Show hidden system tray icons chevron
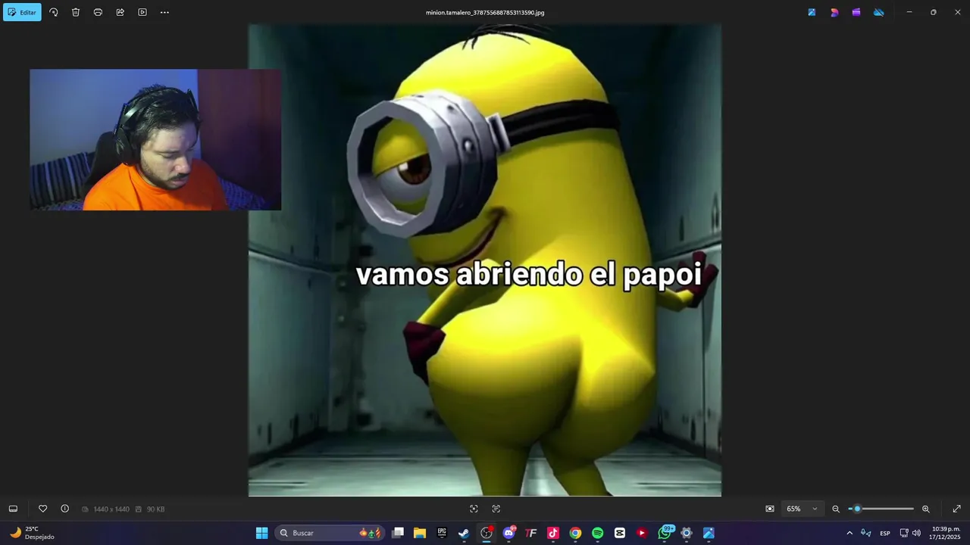The image size is (970, 545). click(x=850, y=533)
